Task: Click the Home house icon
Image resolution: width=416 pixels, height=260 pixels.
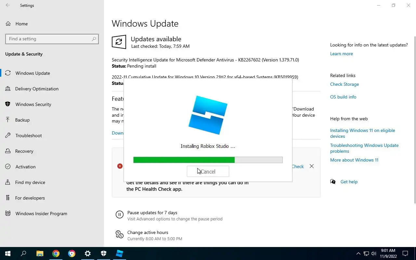Action: pos(8,24)
